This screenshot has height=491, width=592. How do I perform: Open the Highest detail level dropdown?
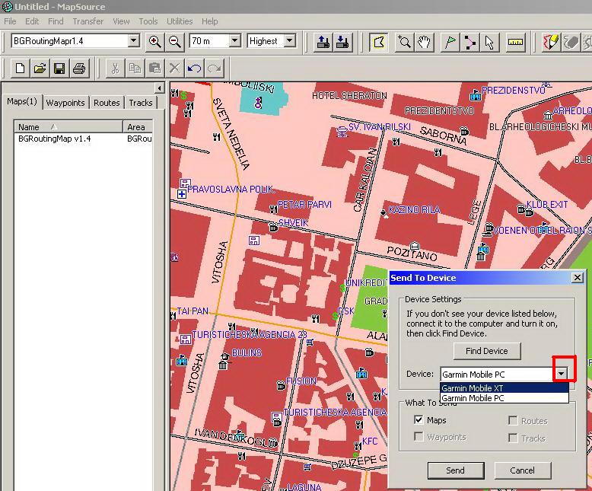290,40
